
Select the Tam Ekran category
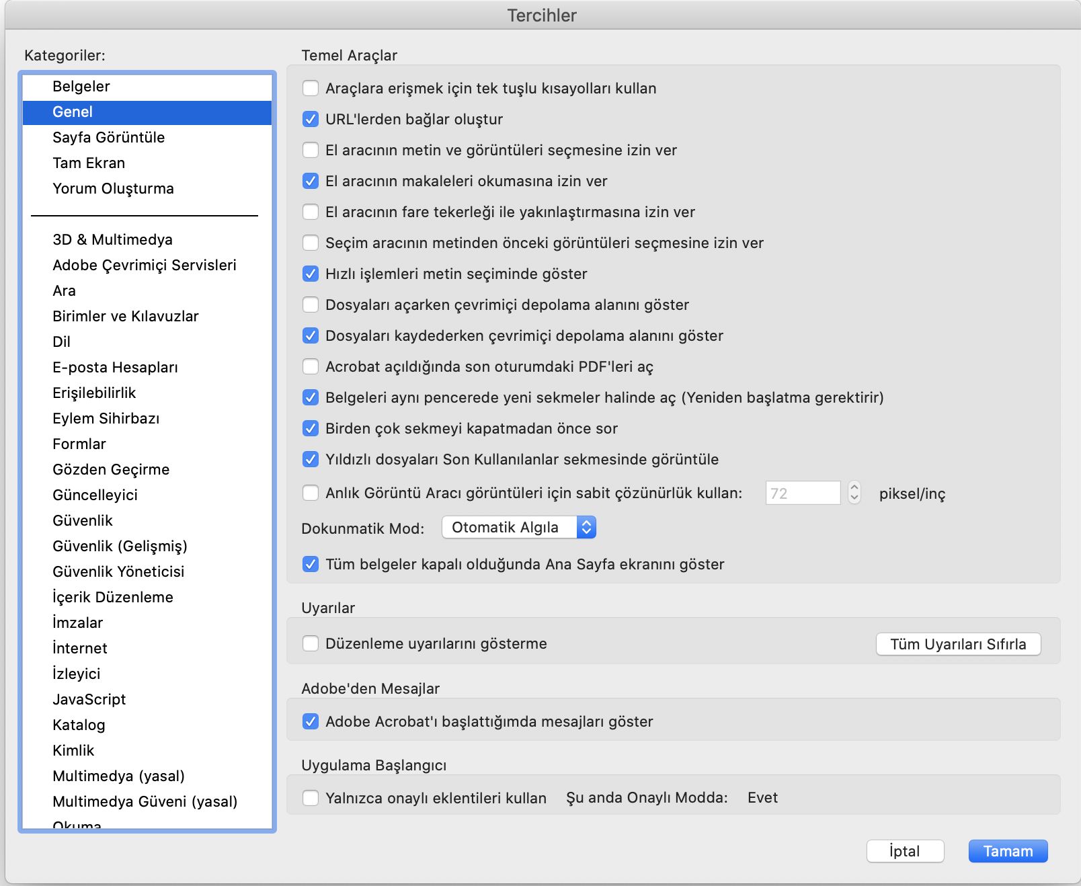pos(89,163)
